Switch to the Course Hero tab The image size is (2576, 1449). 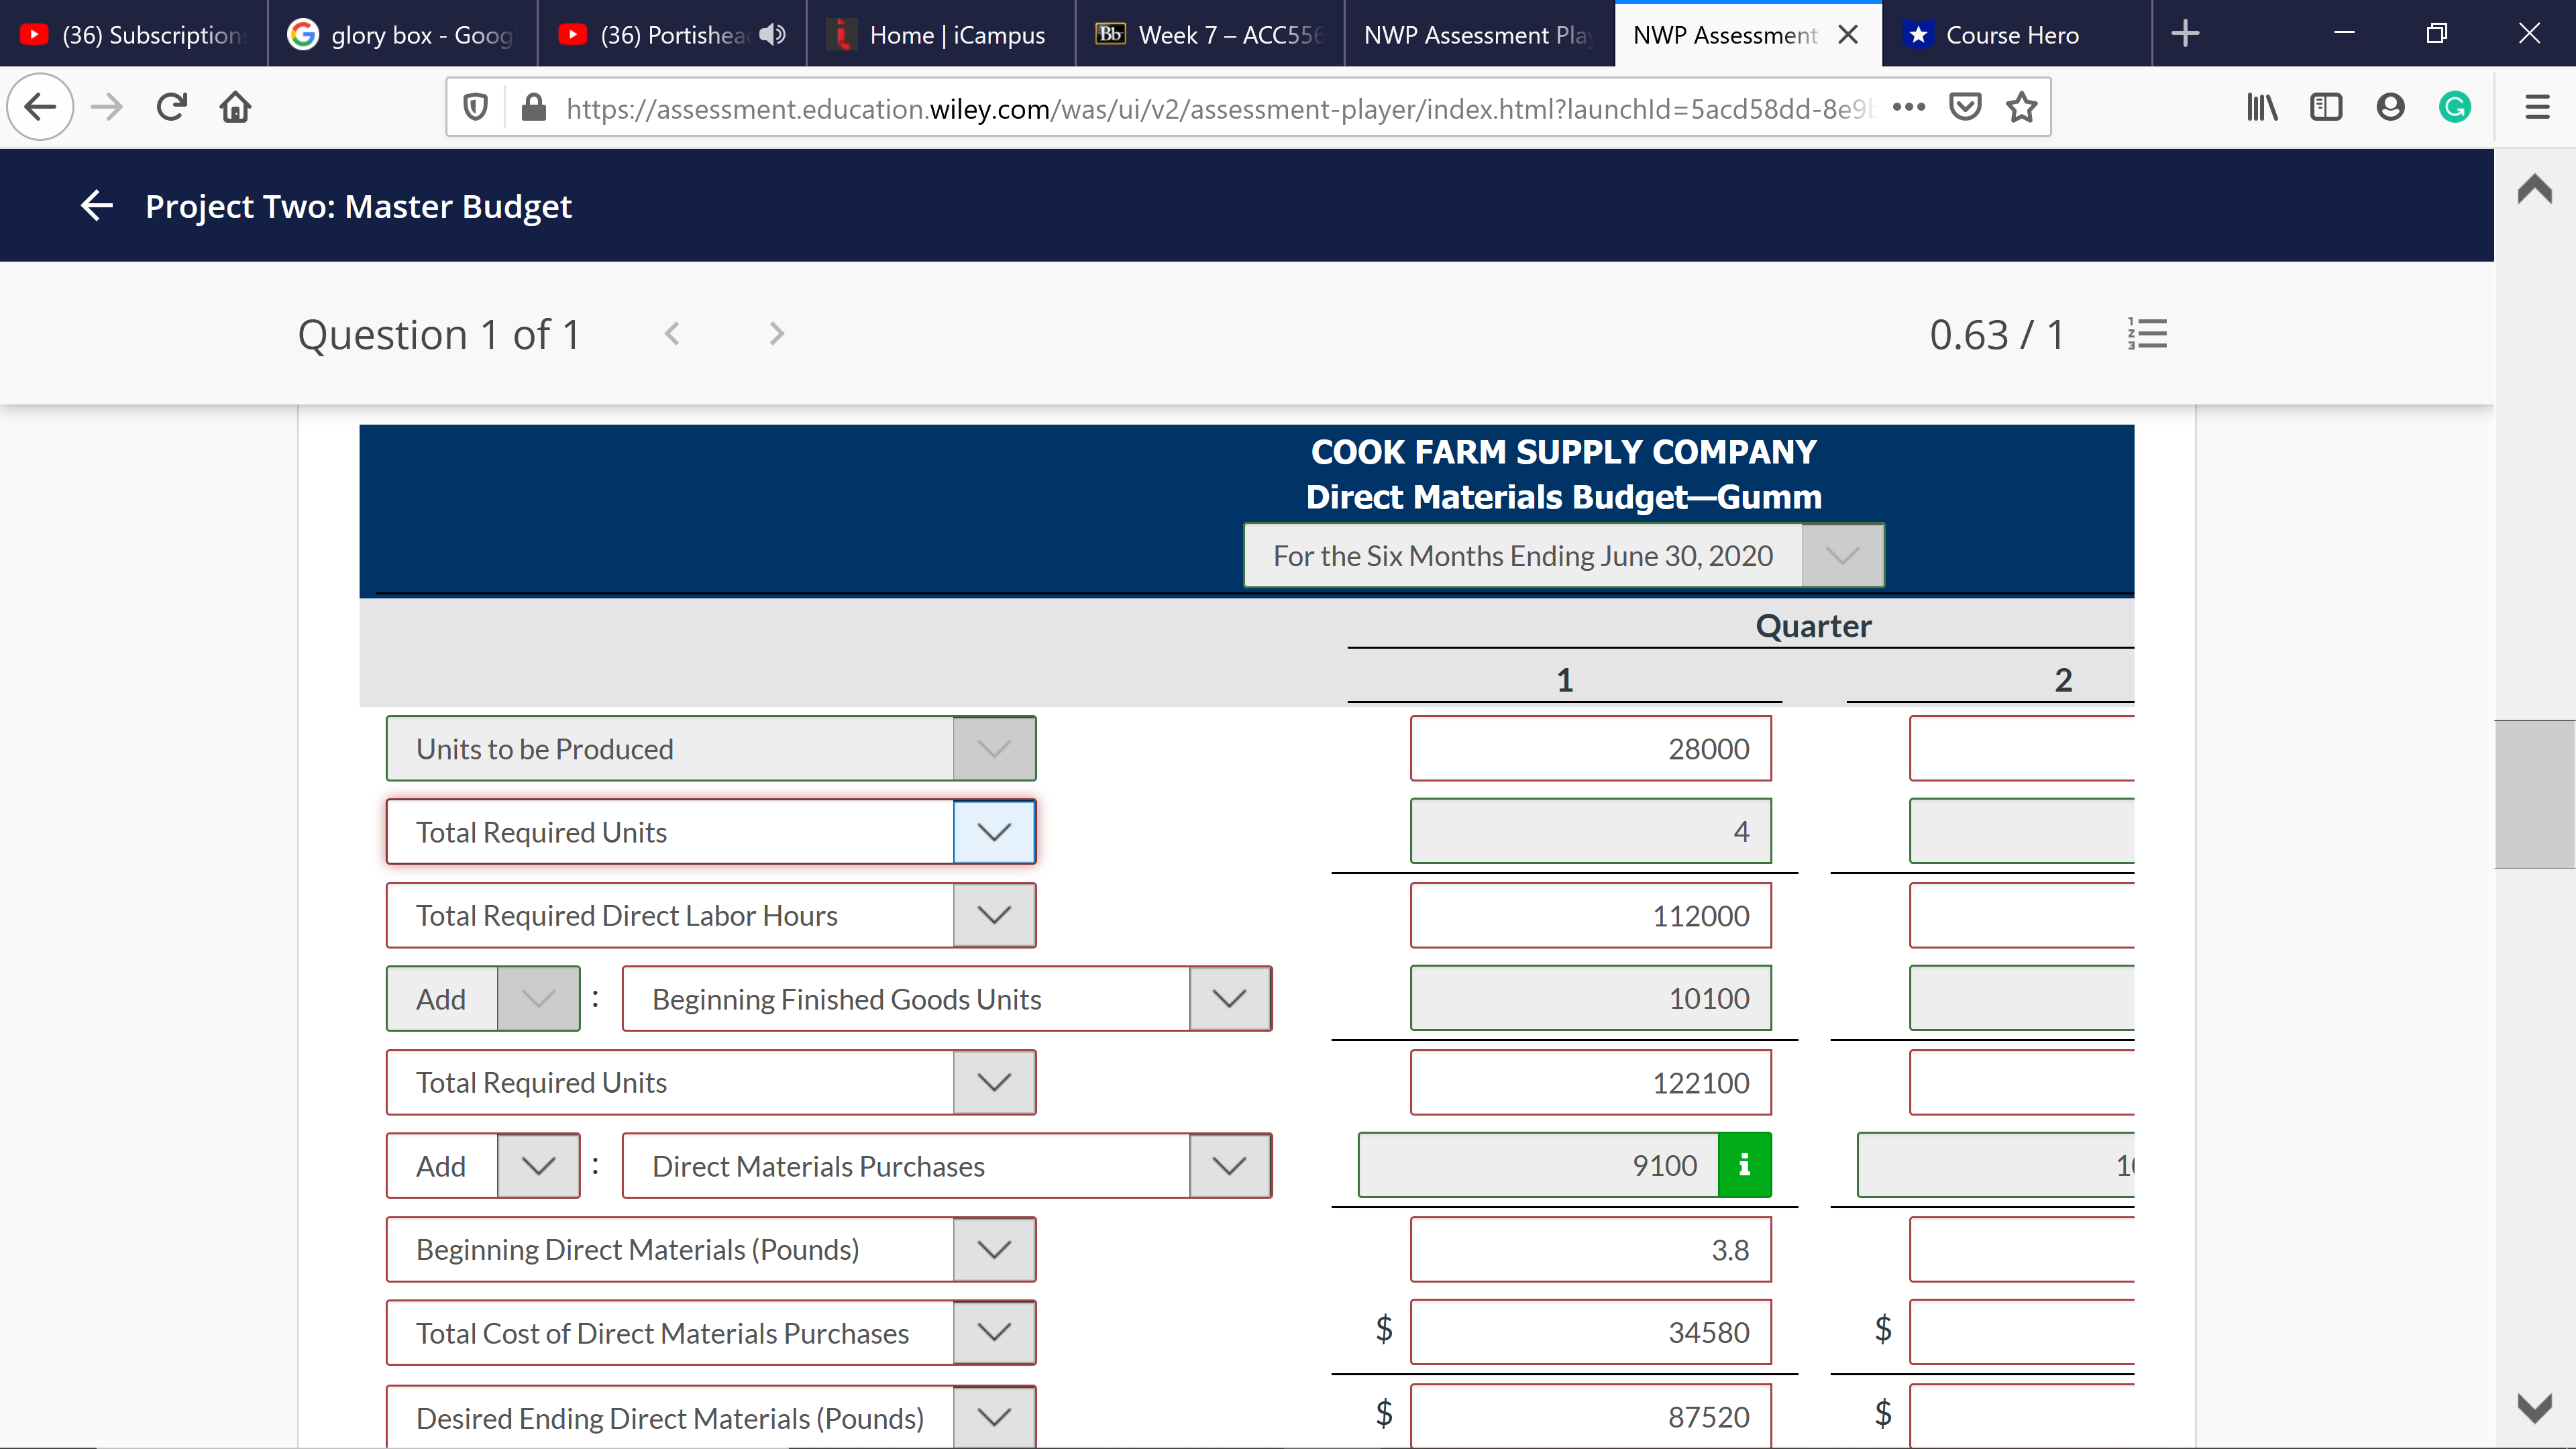point(2011,35)
